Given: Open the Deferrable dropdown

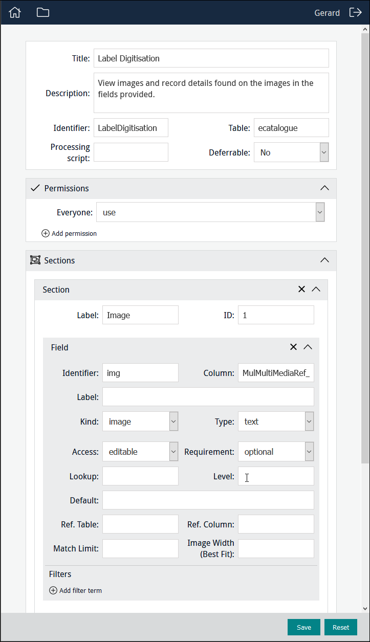Looking at the screenshot, I should tap(324, 152).
